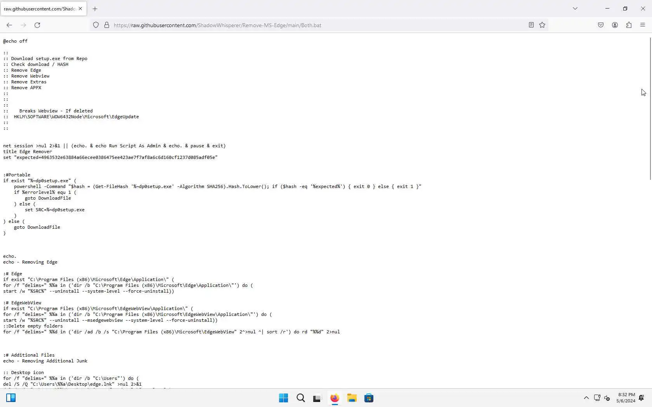
Task: Open Windows Start menu
Action: pos(284,398)
